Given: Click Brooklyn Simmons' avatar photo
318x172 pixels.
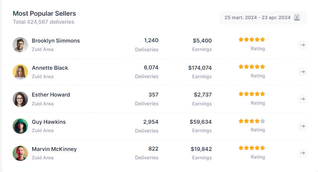Looking at the screenshot, I should click(20, 45).
